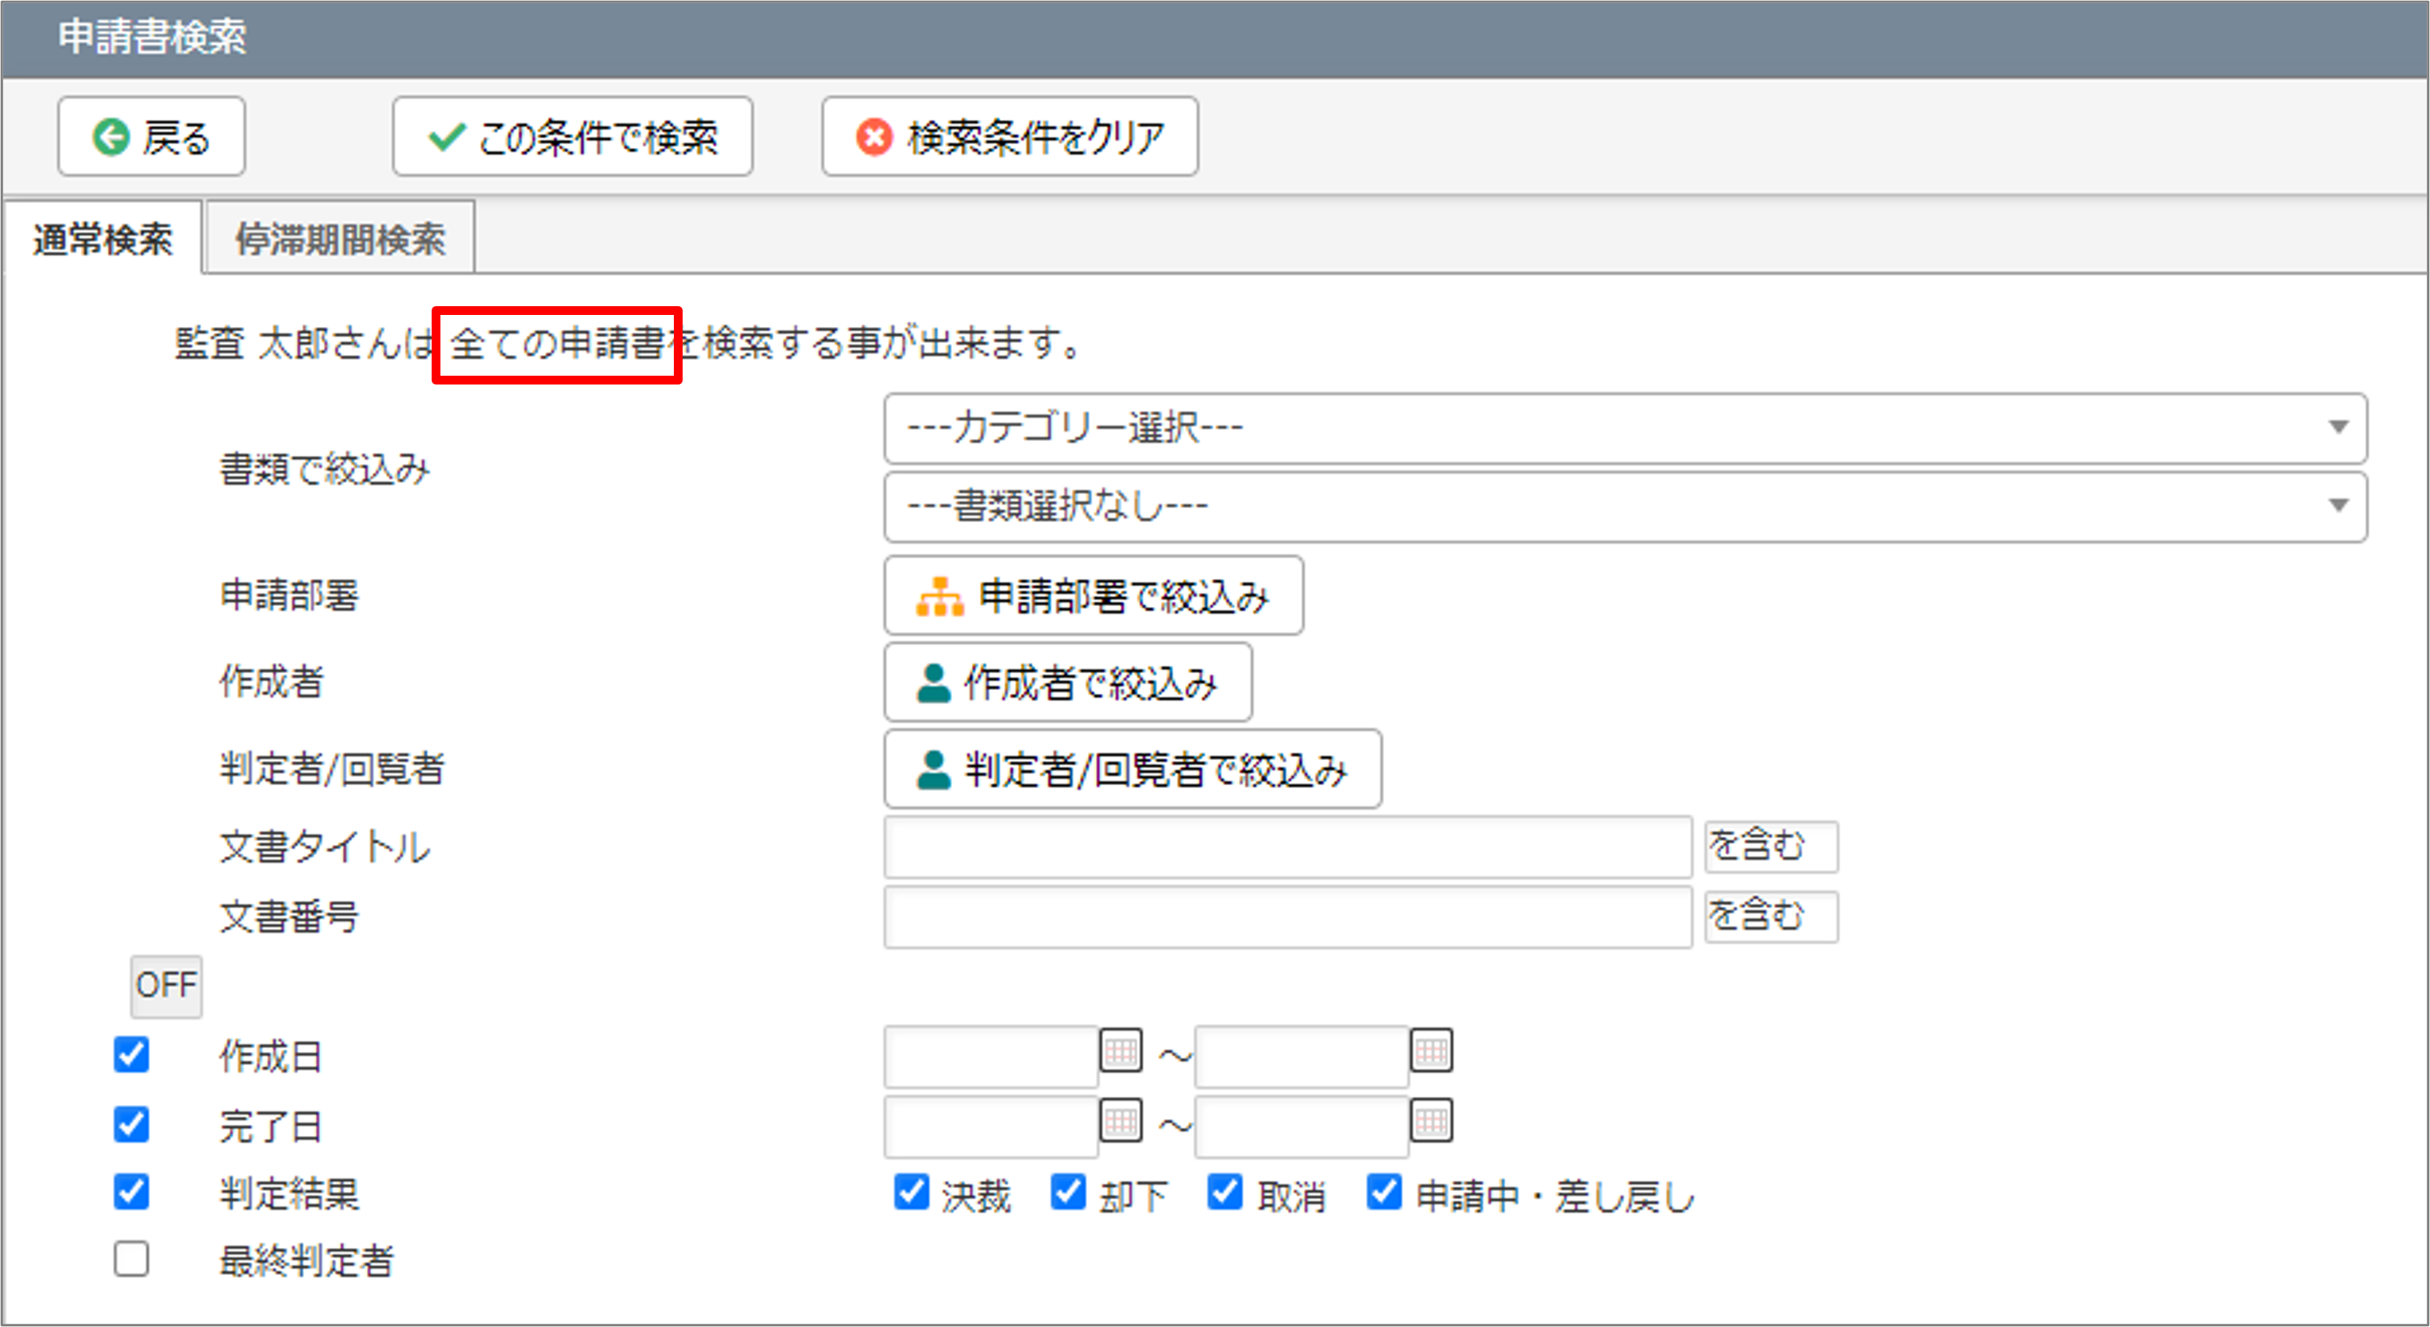
Task: Open を含む selector for 文書番号
Action: pyautogui.click(x=1771, y=916)
